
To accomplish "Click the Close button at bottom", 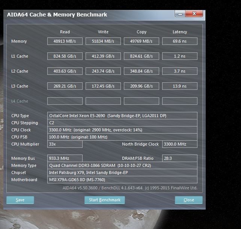I will tap(189, 200).
